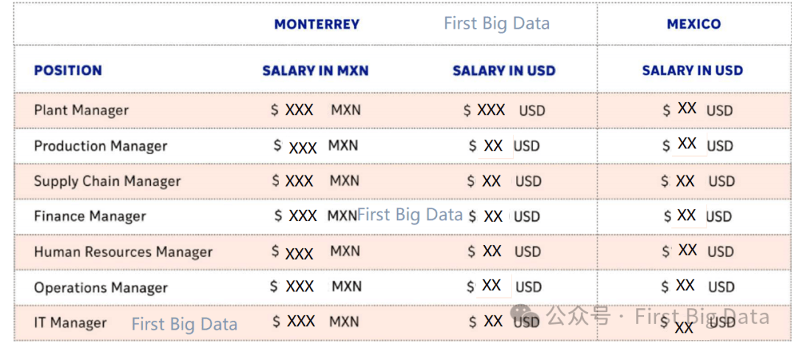Select the Plant Manager row label
This screenshot has height=348, width=795.
pos(81,110)
